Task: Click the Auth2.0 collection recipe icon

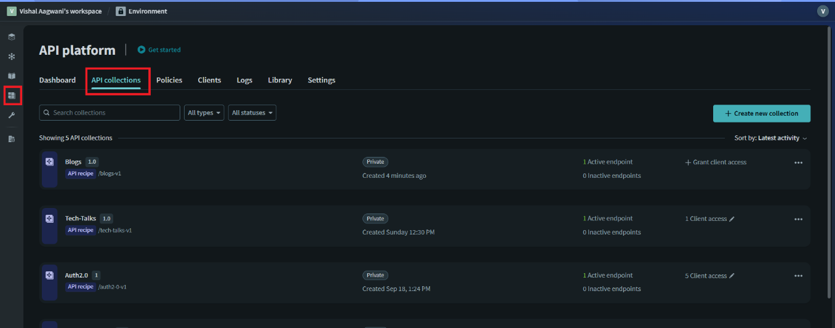Action: [x=50, y=275]
